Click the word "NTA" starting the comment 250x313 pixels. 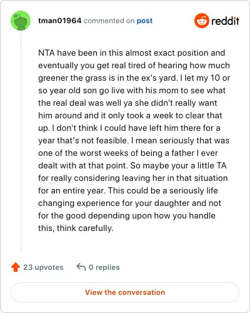(x=46, y=53)
